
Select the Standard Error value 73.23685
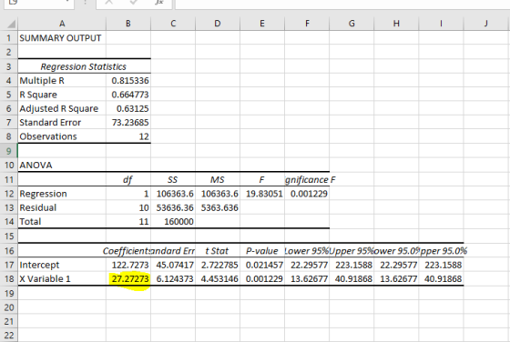tap(128, 123)
